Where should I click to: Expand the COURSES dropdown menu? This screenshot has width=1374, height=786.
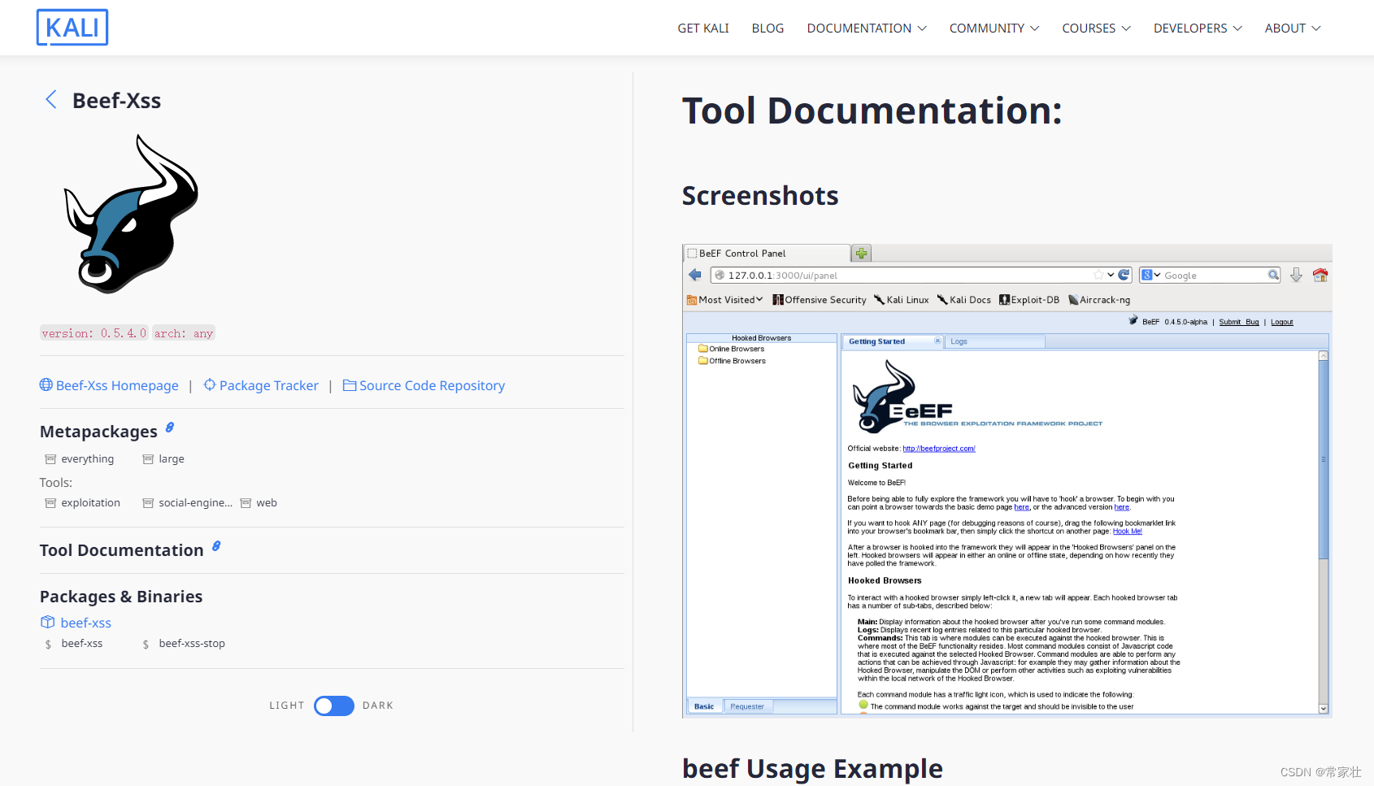(x=1096, y=28)
